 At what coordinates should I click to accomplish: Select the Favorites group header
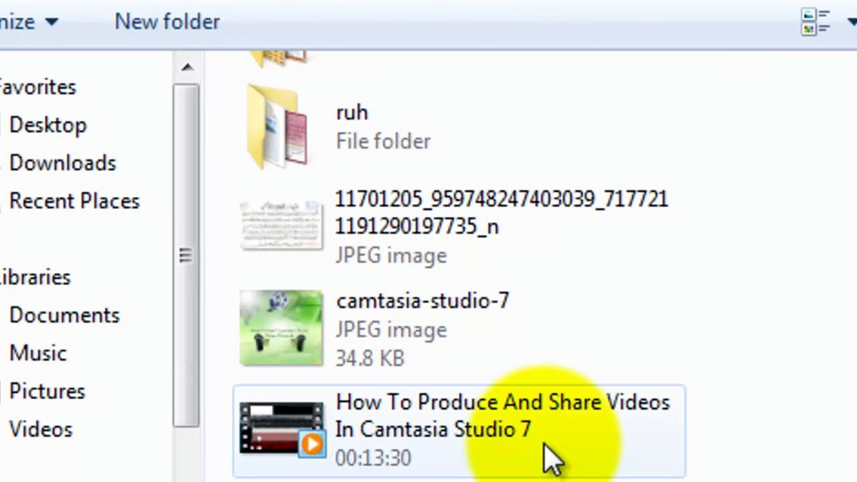tap(37, 87)
